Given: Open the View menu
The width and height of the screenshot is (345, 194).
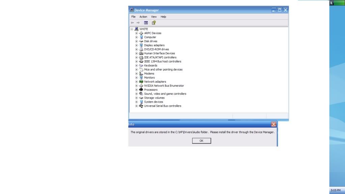Looking at the screenshot, I should pyautogui.click(x=154, y=17).
